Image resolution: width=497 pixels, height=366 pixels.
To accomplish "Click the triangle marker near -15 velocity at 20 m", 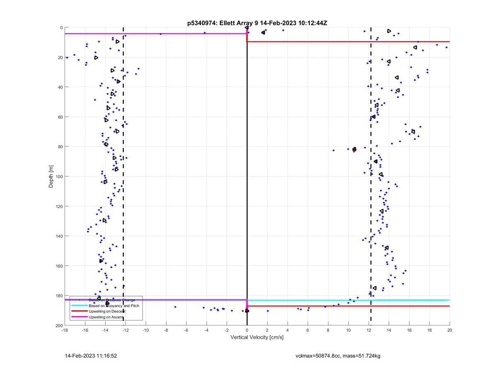I will (x=96, y=57).
